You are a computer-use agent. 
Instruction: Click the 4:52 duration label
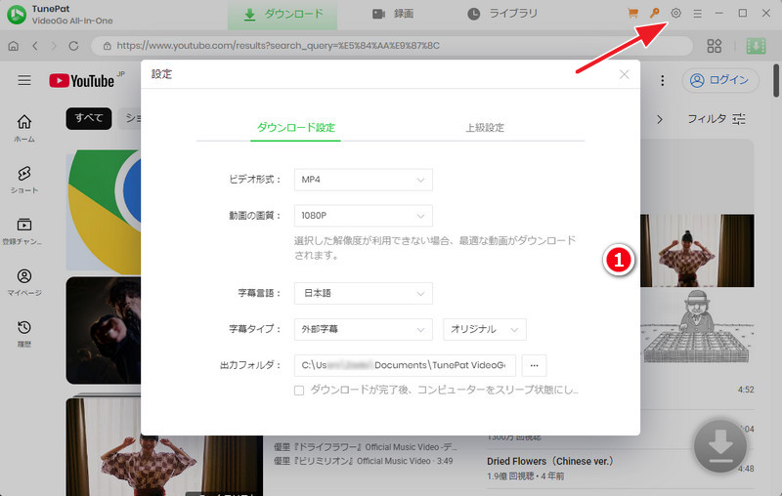pos(746,390)
